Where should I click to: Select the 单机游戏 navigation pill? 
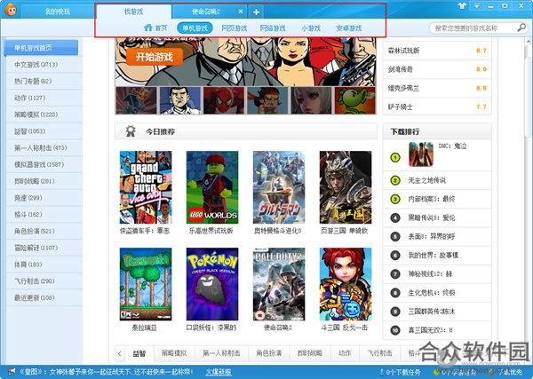click(x=195, y=28)
